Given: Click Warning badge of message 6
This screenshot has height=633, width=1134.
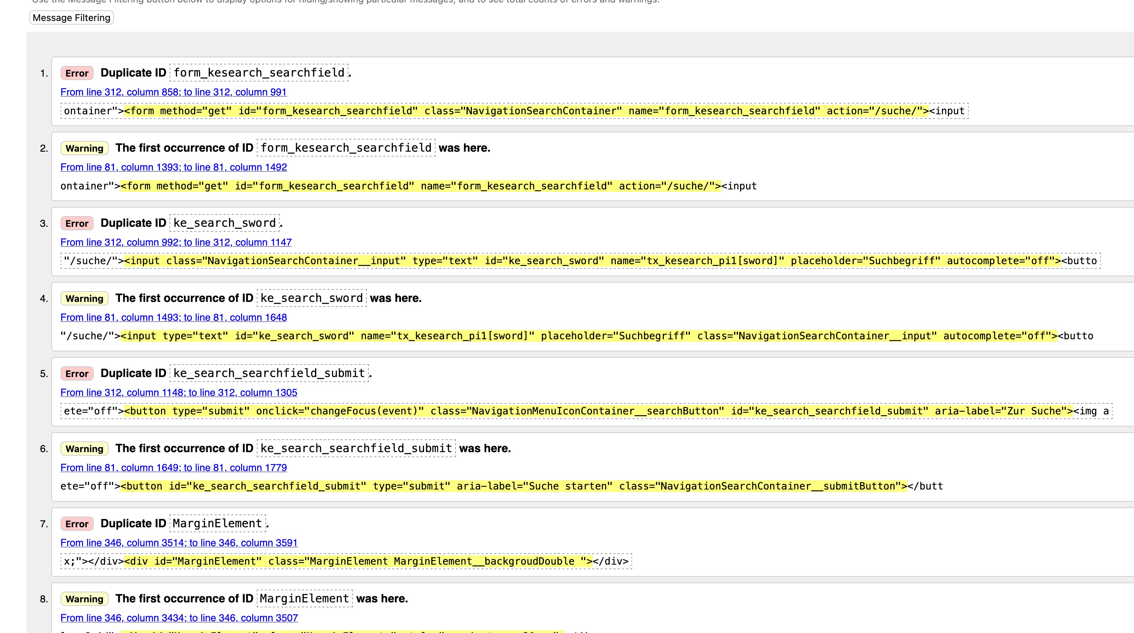Looking at the screenshot, I should 84,449.
